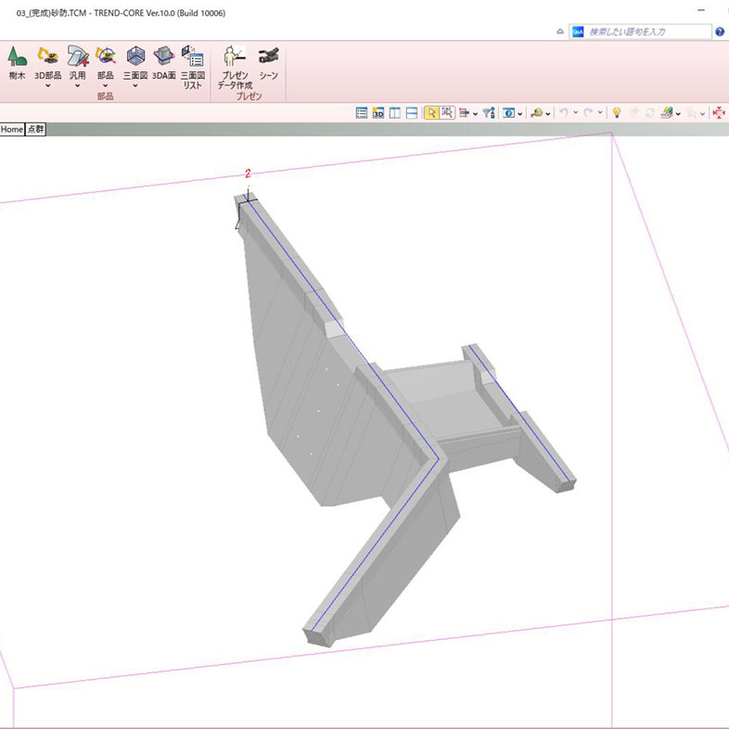The height and width of the screenshot is (729, 729).
Task: Collapse the ribbon using the small up arrow
Action: point(559,32)
